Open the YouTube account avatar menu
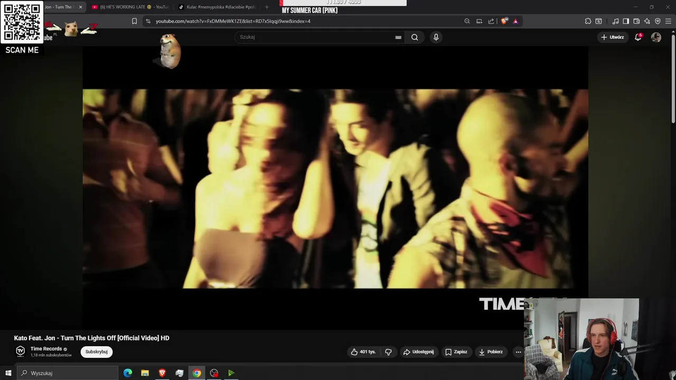 [656, 37]
